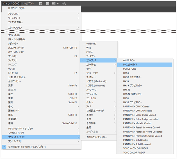Image resolution: width=177 pixels, height=159 pixels.
Task: Choose スキントーン swatch library
Action: [98, 90]
